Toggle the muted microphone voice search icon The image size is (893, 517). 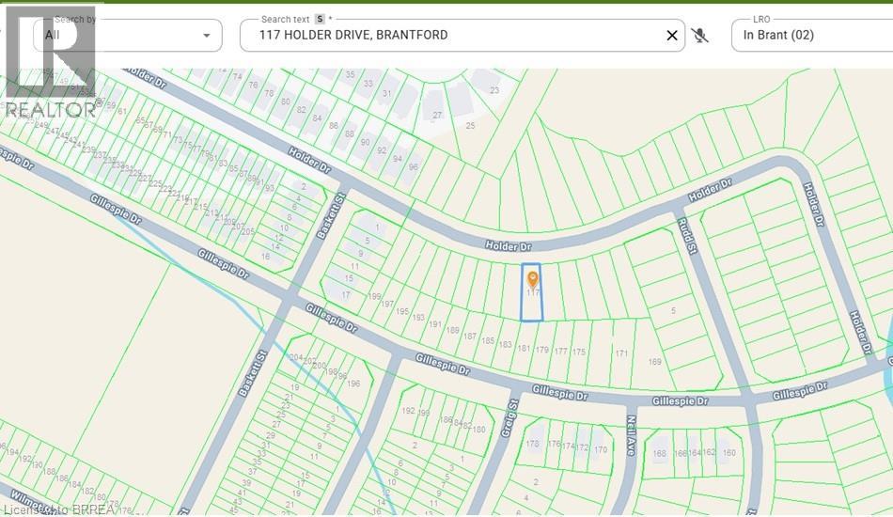(x=699, y=36)
